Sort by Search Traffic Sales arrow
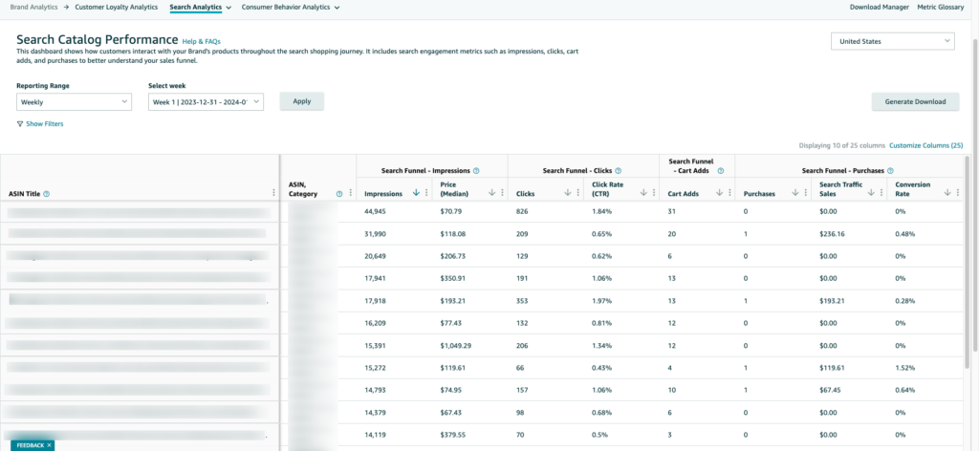979x451 pixels. click(871, 193)
